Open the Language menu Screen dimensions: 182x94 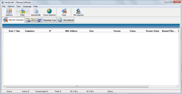[x=27, y=6]
